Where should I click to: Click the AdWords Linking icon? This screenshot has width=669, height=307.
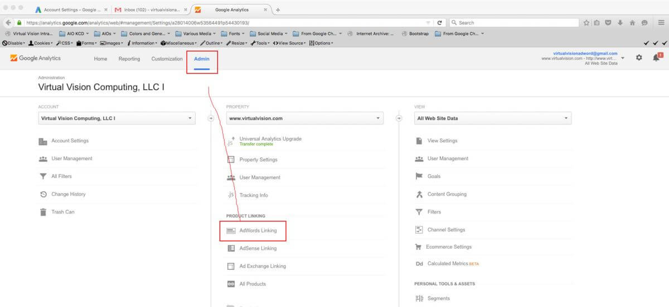click(231, 231)
